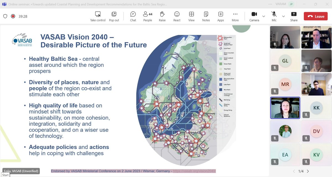Click the VARAM organization label
Screen dimensions: 332x177
(280, 4)
